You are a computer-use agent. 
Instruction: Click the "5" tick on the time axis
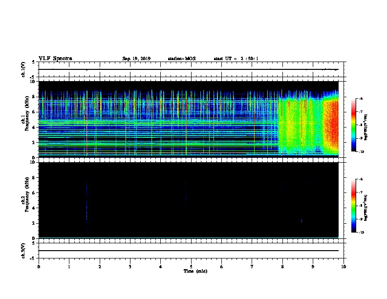(191, 267)
